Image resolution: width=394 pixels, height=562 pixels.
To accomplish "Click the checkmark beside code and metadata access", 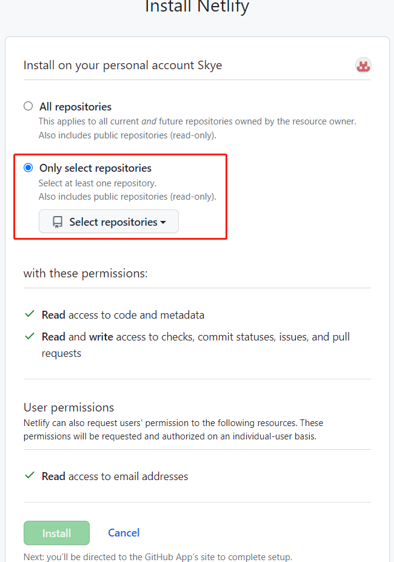I will coord(30,314).
